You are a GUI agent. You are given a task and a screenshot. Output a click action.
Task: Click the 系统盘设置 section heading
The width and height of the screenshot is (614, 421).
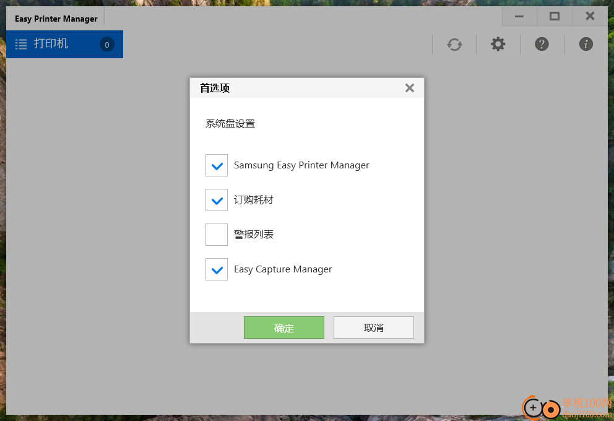pyautogui.click(x=230, y=124)
